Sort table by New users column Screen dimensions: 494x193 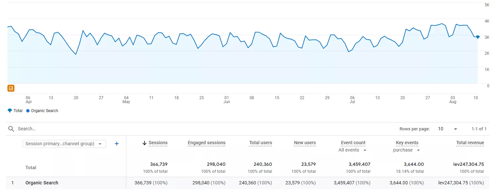305,143
